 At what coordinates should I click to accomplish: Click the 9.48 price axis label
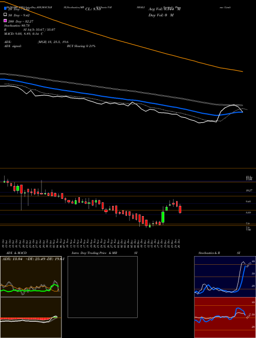pyautogui.click(x=248, y=202)
